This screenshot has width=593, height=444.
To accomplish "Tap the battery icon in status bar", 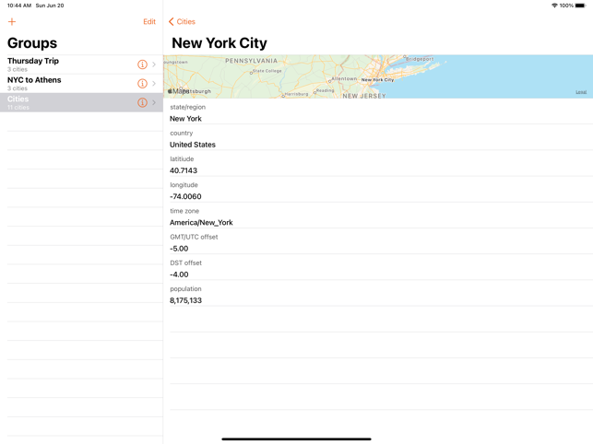I will pyautogui.click(x=580, y=6).
